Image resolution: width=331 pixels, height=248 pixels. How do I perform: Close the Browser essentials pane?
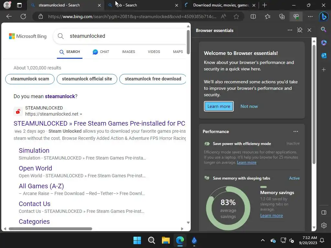(309, 30)
